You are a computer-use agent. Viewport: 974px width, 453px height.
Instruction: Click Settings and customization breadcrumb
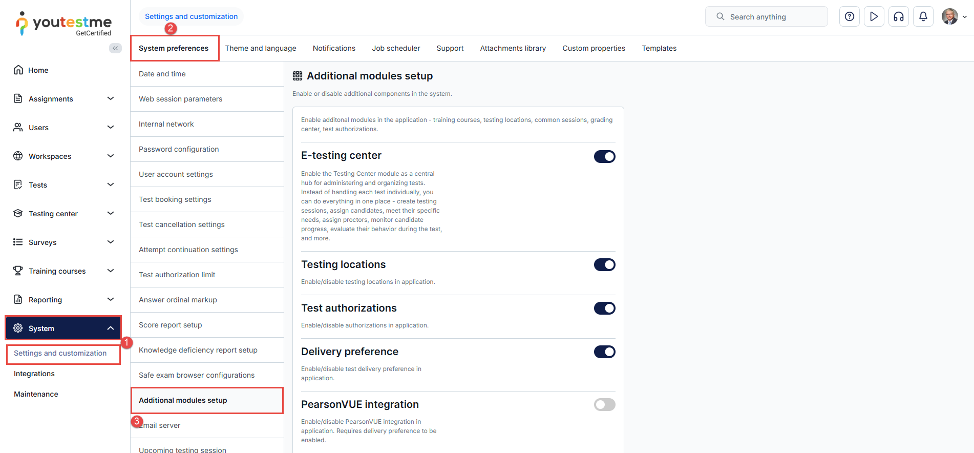(191, 16)
